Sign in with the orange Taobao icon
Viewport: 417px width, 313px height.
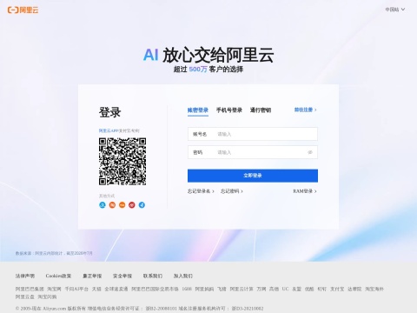point(112,205)
